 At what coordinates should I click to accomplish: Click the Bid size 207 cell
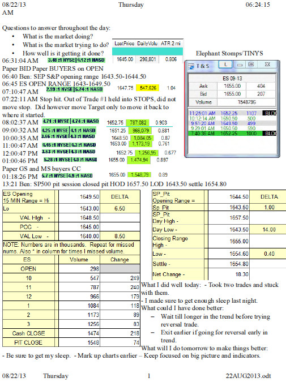[x=261, y=94]
